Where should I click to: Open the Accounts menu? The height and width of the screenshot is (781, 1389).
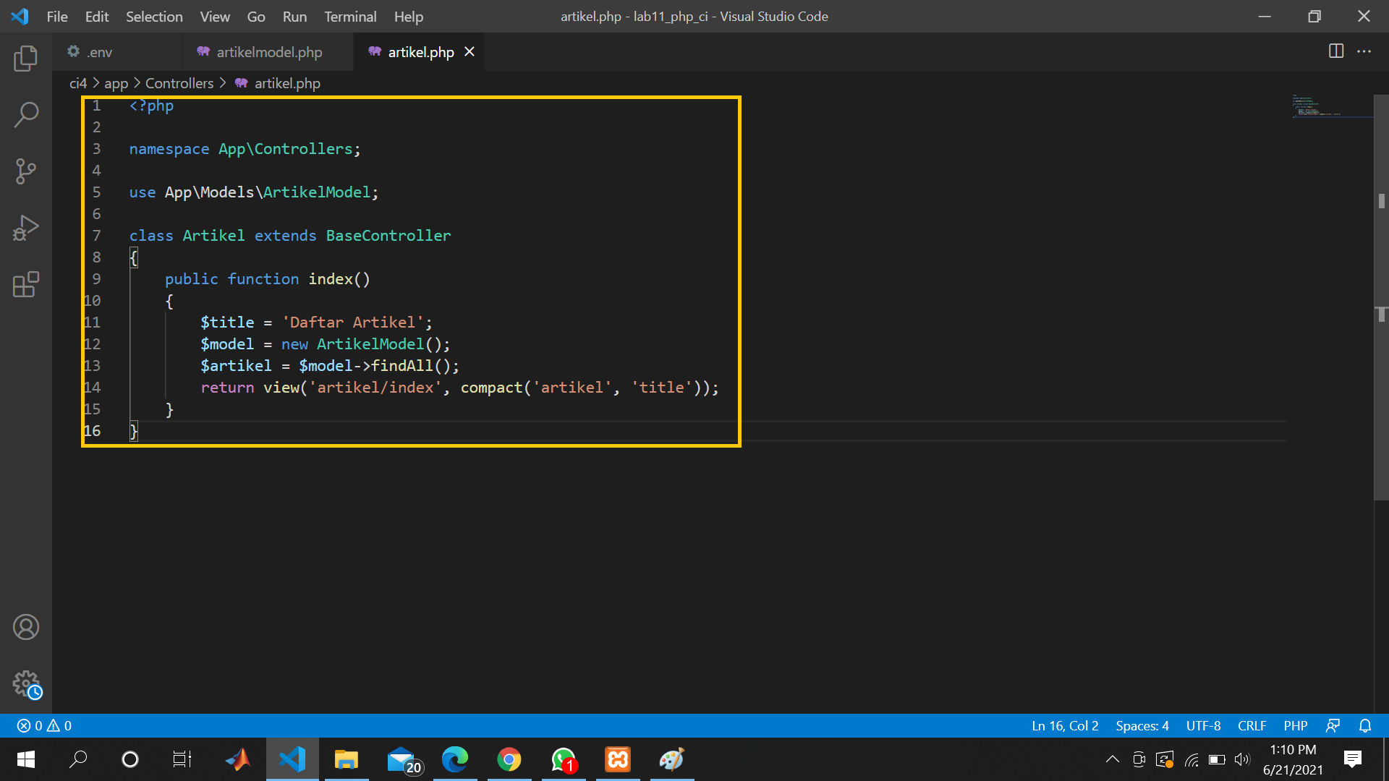point(26,627)
